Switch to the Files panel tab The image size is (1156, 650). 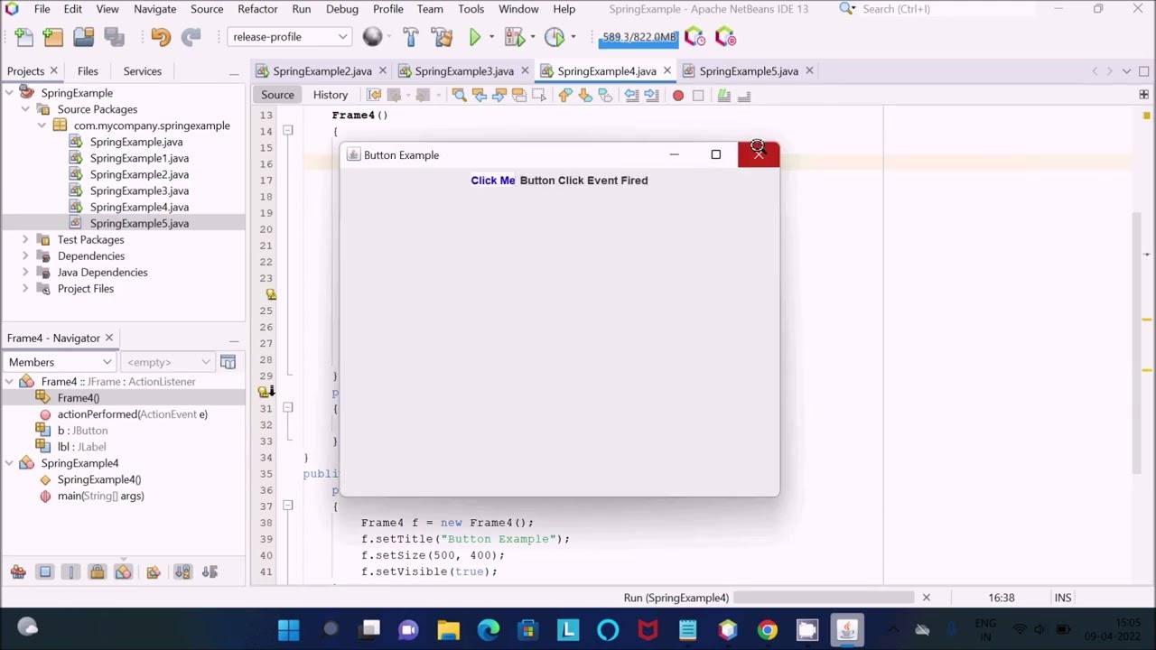click(88, 71)
